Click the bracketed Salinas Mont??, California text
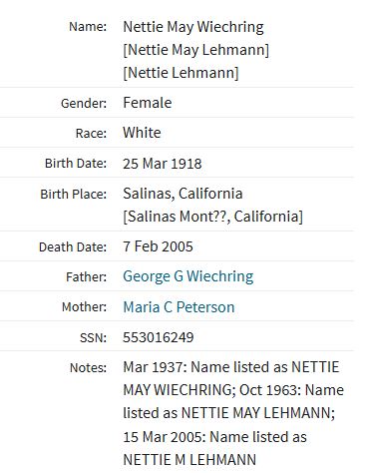The width and height of the screenshot is (370, 473). point(213,217)
